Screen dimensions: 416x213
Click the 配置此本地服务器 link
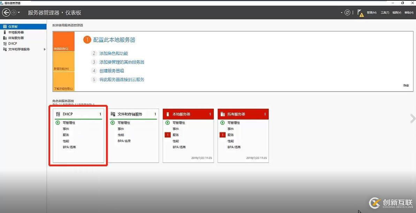pos(114,40)
